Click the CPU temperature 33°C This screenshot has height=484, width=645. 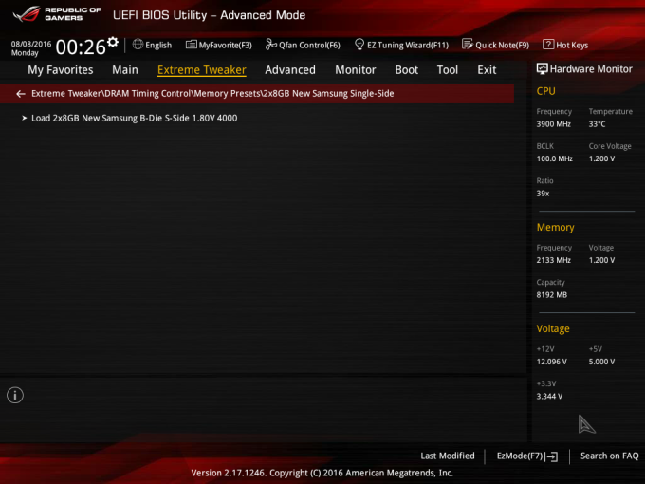(597, 124)
